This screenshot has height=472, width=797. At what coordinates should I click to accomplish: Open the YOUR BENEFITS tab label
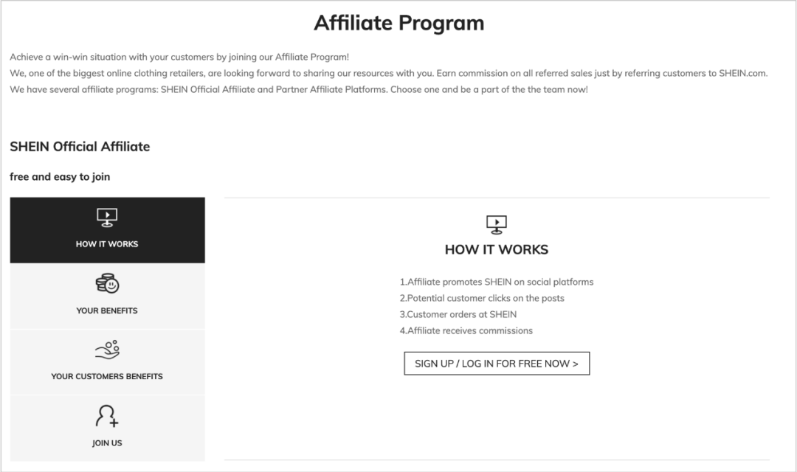pos(107,310)
